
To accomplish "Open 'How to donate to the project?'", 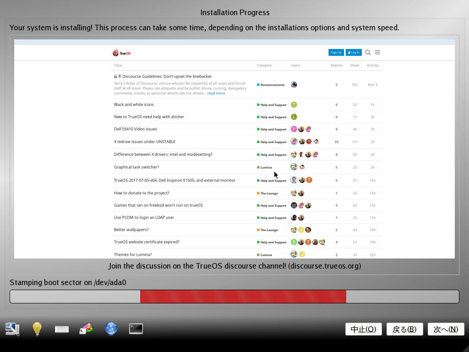I will (142, 193).
